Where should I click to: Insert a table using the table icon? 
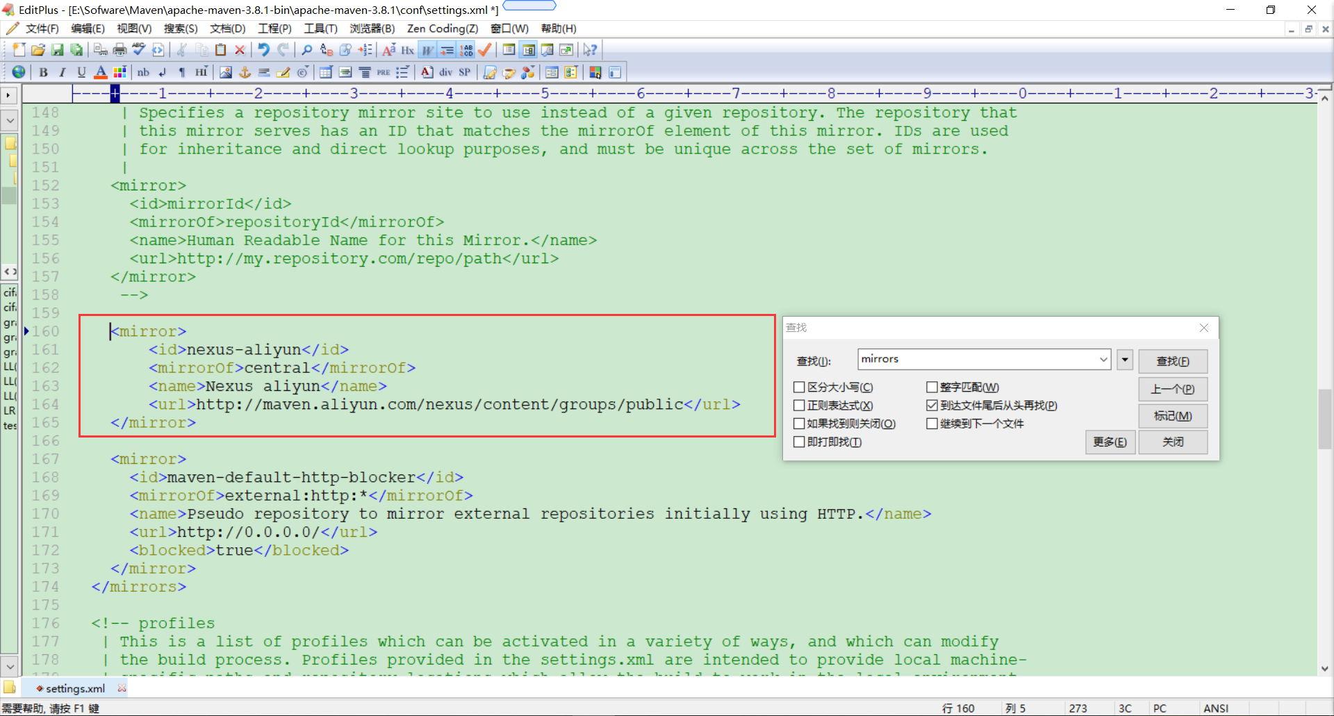[325, 72]
